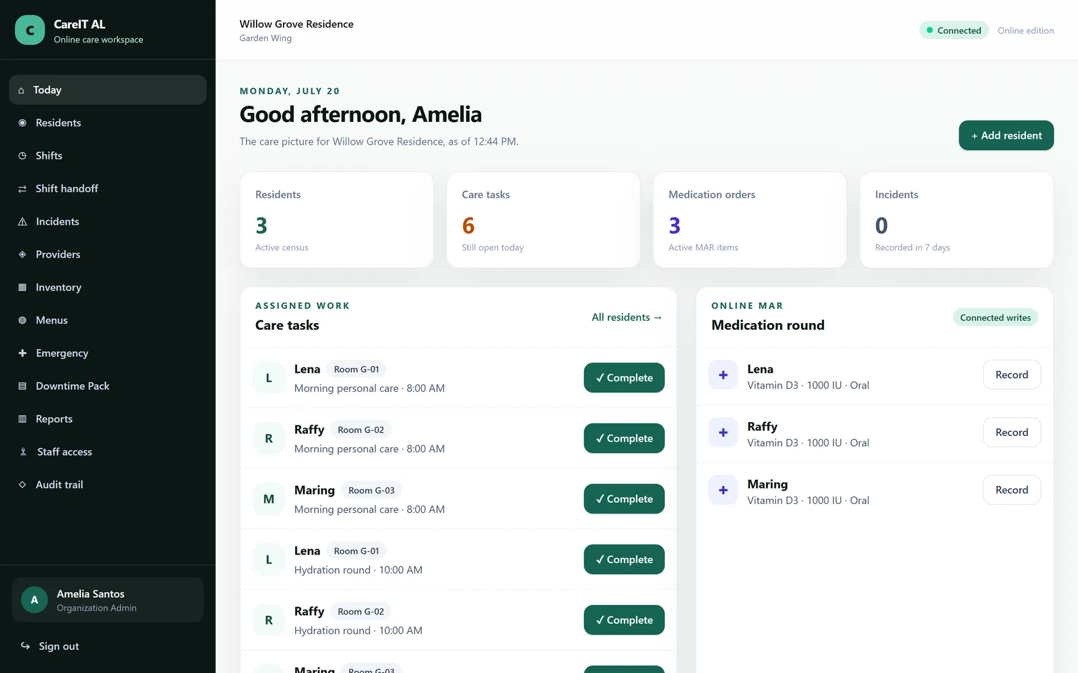Screen dimensions: 1078x673
Task: Click the CareIT AL logo icon
Action: (30, 30)
